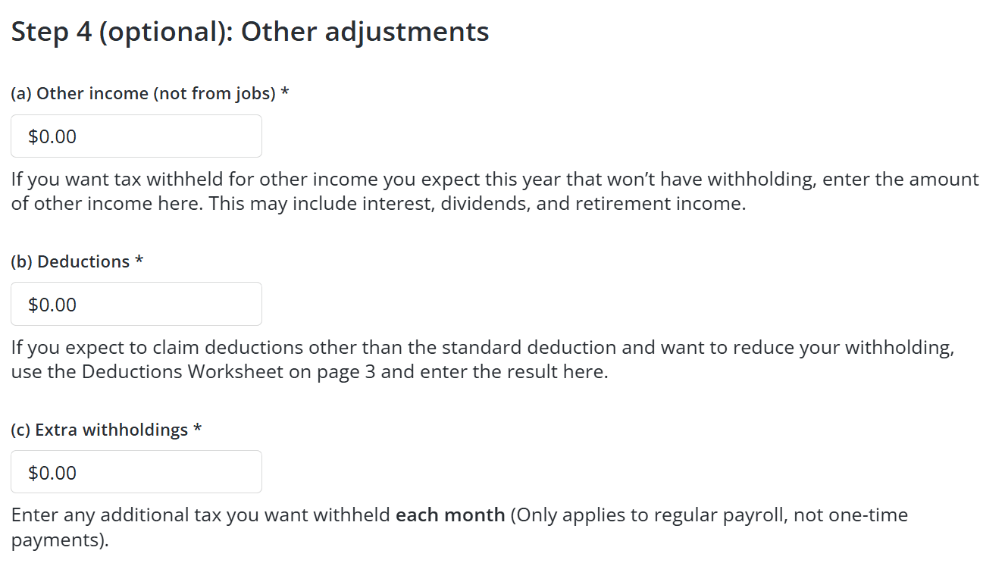Viewport: 1005px width, 563px height.
Task: Click the Other income amount field
Action: coord(136,136)
